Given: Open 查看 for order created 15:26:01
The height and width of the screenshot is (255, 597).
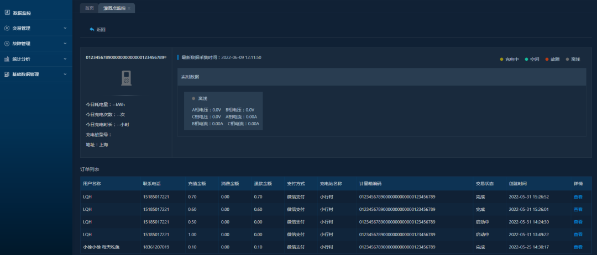Looking at the screenshot, I should (578, 209).
